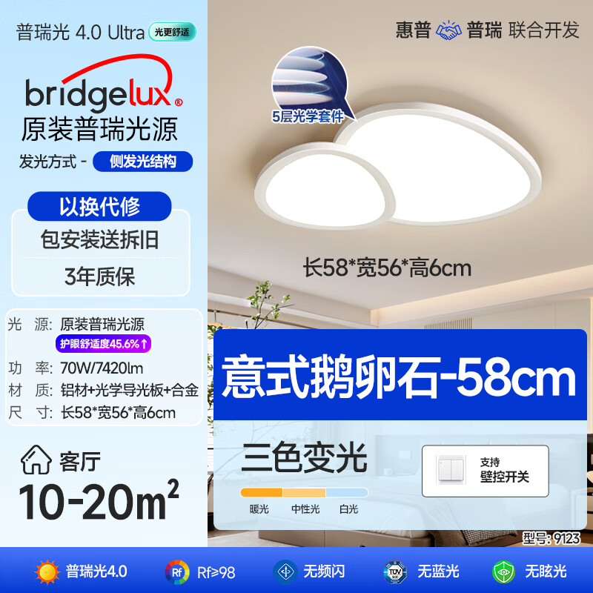Click the wall switch image in 支持壁控开关
593x593 pixels.
(x=451, y=471)
